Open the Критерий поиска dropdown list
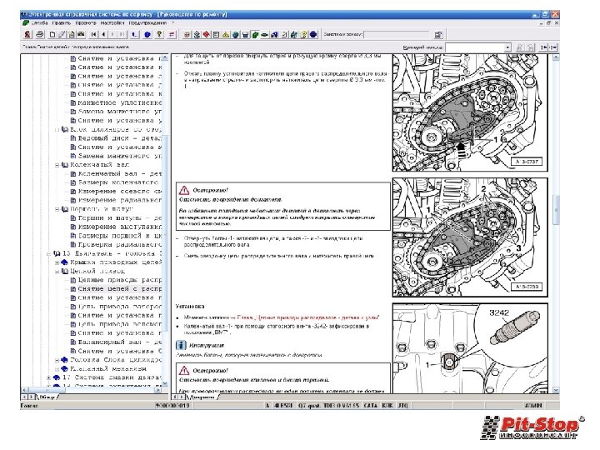This screenshot has width=600, height=450. [x=507, y=47]
